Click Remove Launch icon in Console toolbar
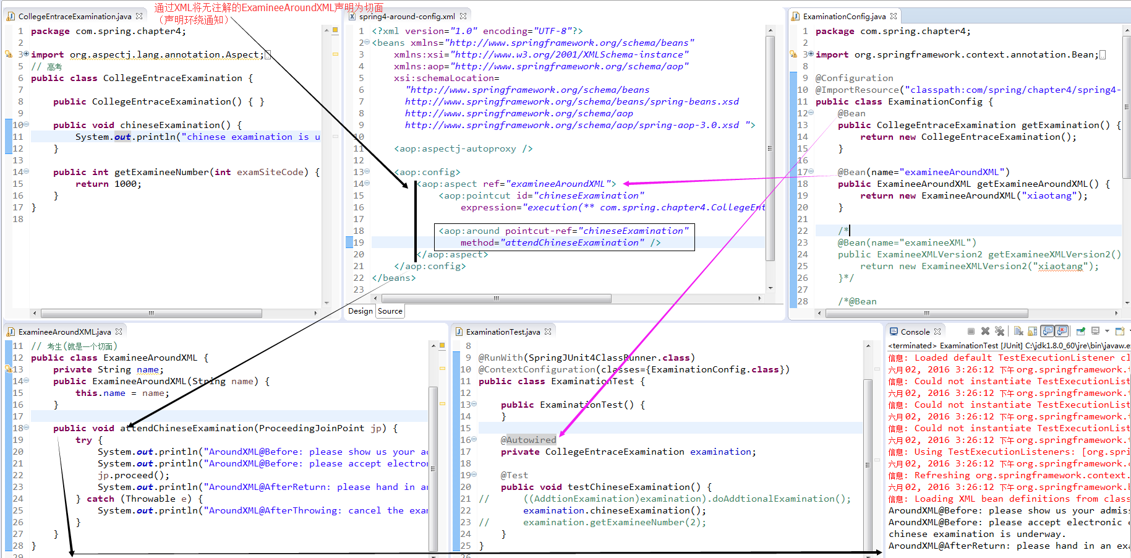Image resolution: width=1131 pixels, height=558 pixels. point(985,332)
